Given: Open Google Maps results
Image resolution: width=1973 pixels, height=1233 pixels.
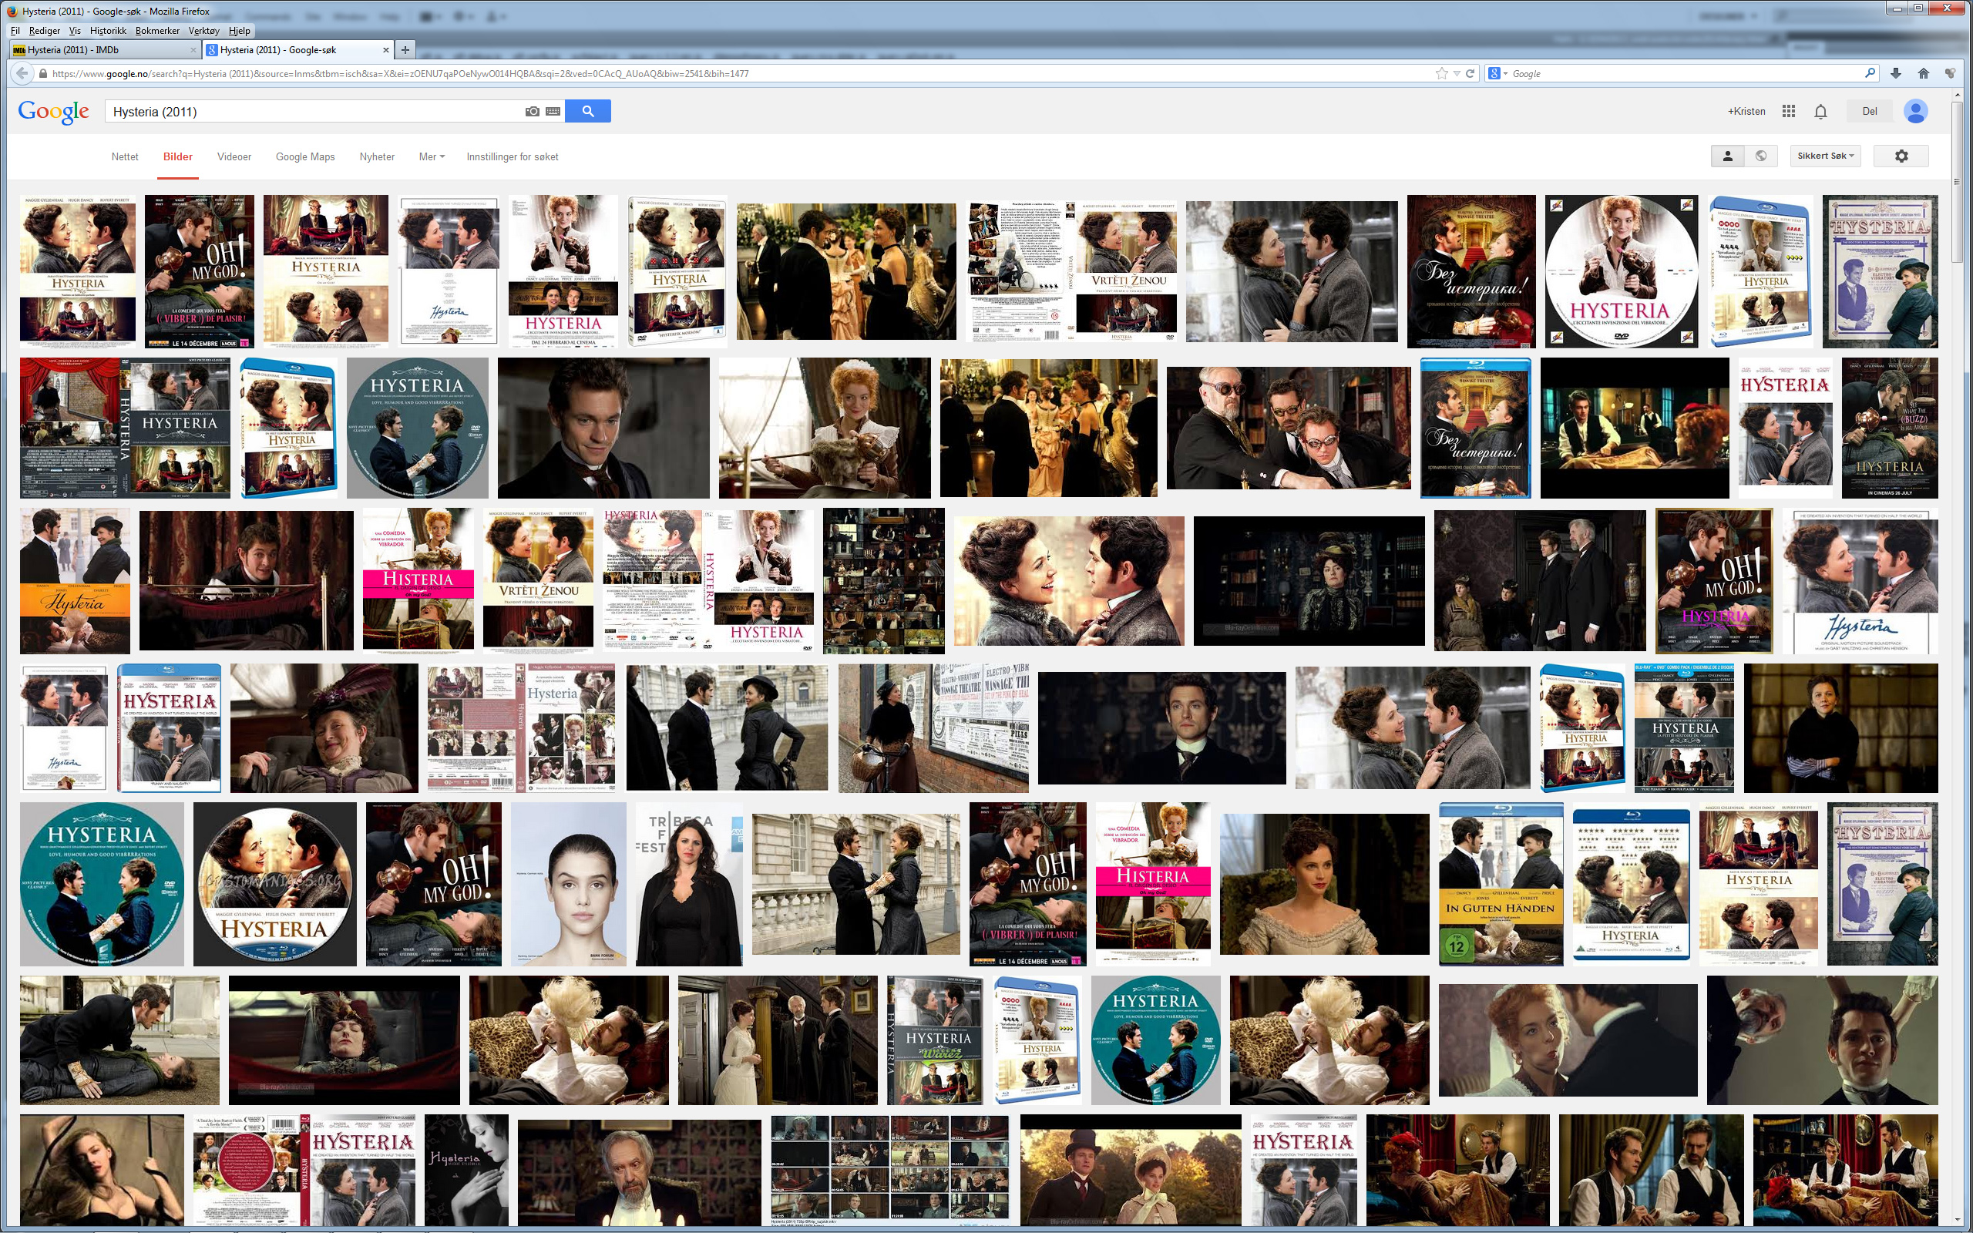Looking at the screenshot, I should pos(305,156).
